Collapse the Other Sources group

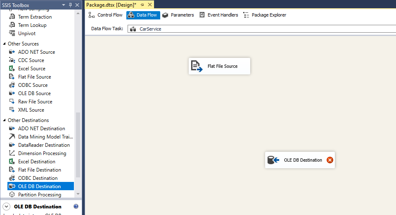point(4,43)
